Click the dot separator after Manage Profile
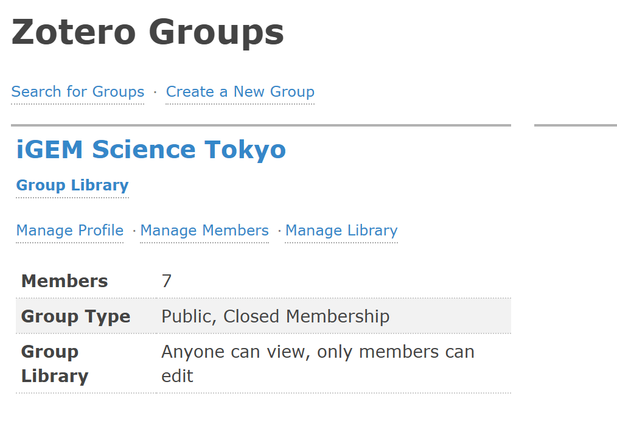This screenshot has height=435, width=617. pyautogui.click(x=134, y=231)
